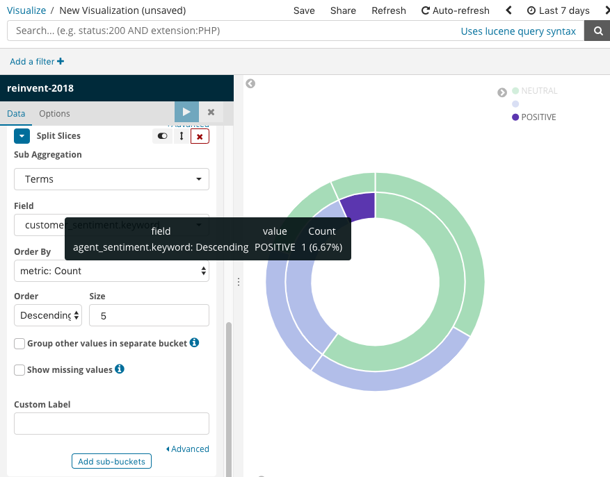Click the NEUTRAL legend label

(x=539, y=90)
